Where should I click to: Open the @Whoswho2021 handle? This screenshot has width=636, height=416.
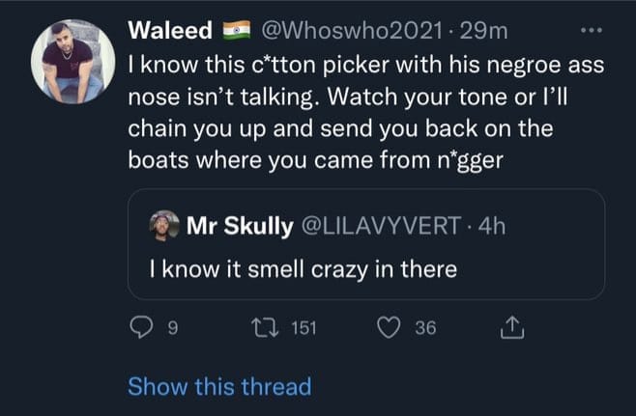[x=351, y=30]
